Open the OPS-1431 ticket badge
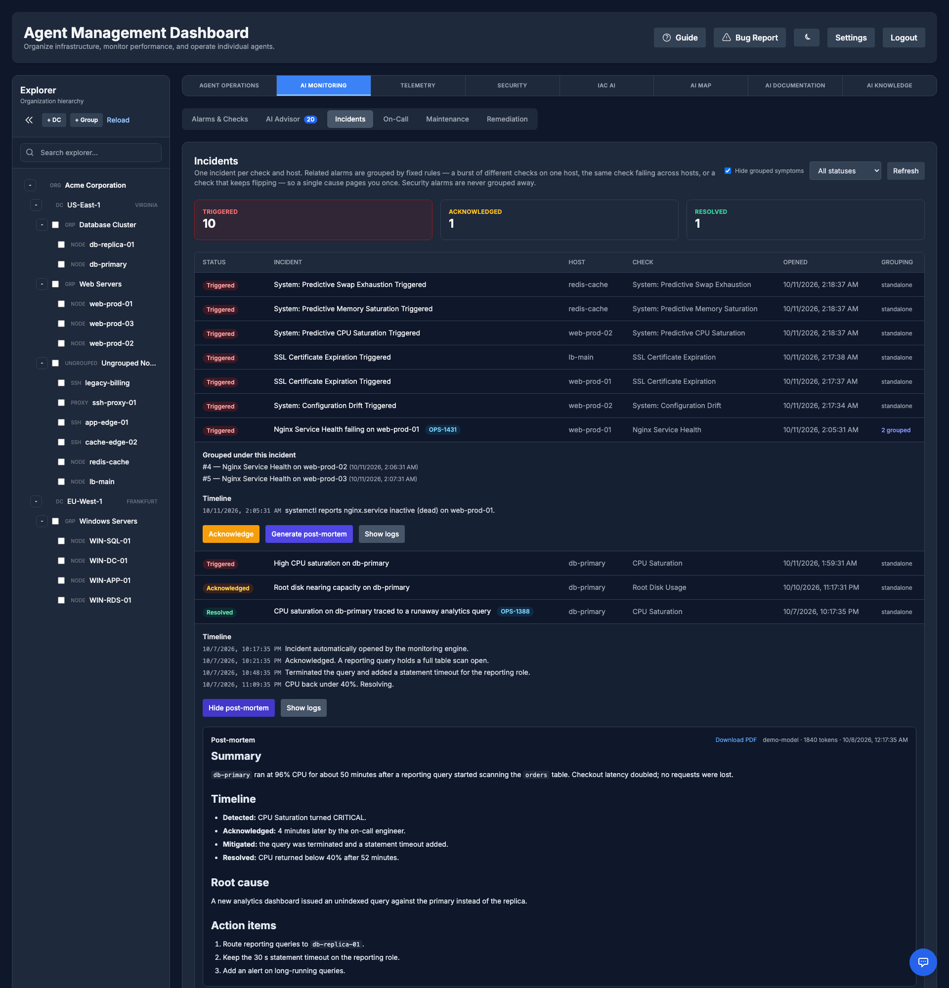The height and width of the screenshot is (988, 949). pyautogui.click(x=442, y=429)
